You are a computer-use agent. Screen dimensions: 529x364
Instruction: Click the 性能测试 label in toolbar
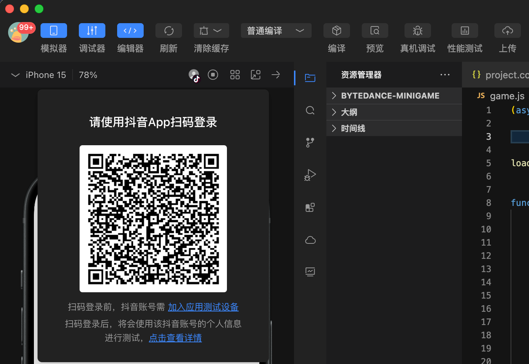465,49
